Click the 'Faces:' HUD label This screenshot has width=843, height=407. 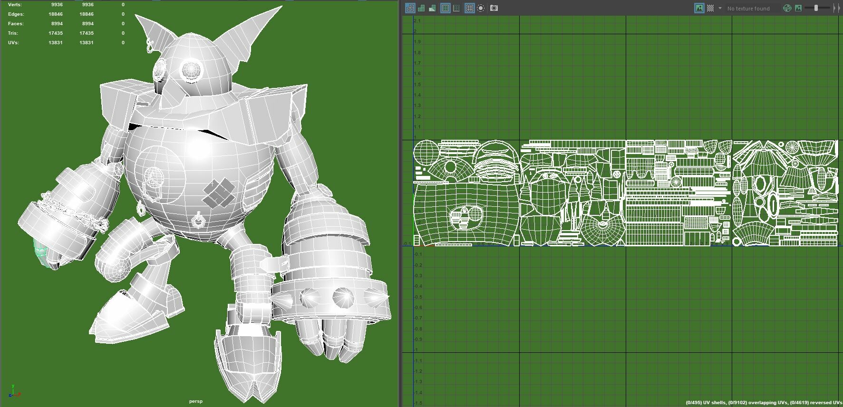(x=16, y=23)
